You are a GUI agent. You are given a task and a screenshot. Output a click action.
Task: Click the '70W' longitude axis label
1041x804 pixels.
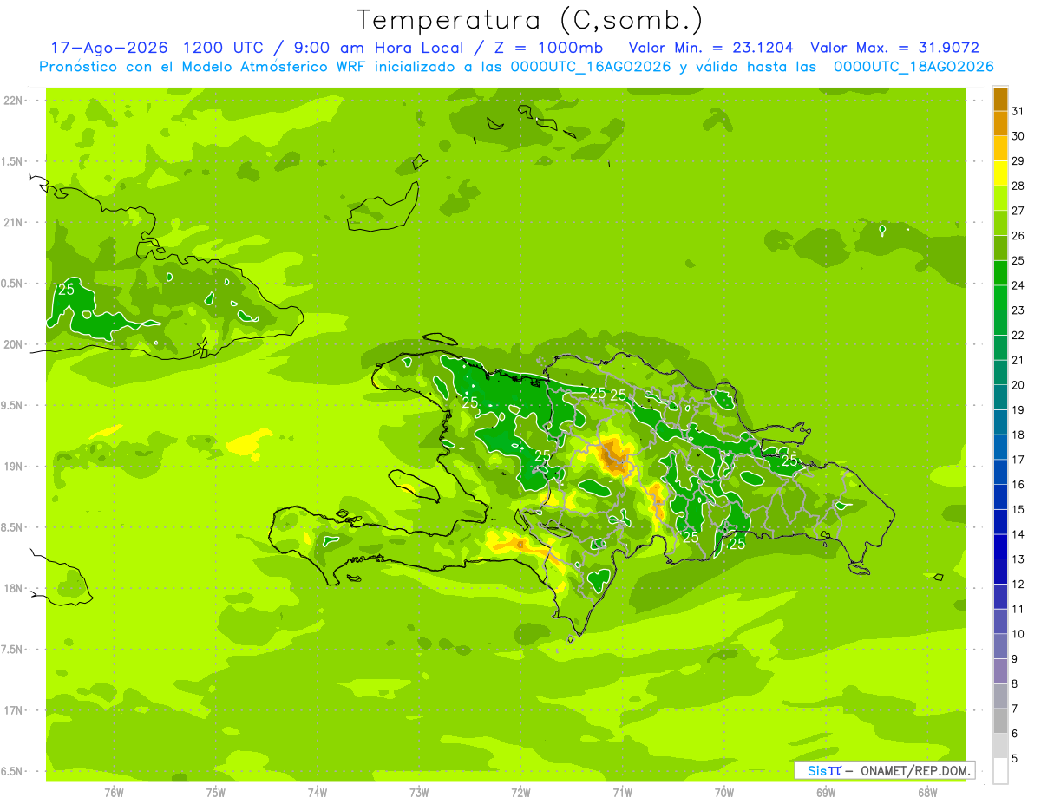[724, 794]
